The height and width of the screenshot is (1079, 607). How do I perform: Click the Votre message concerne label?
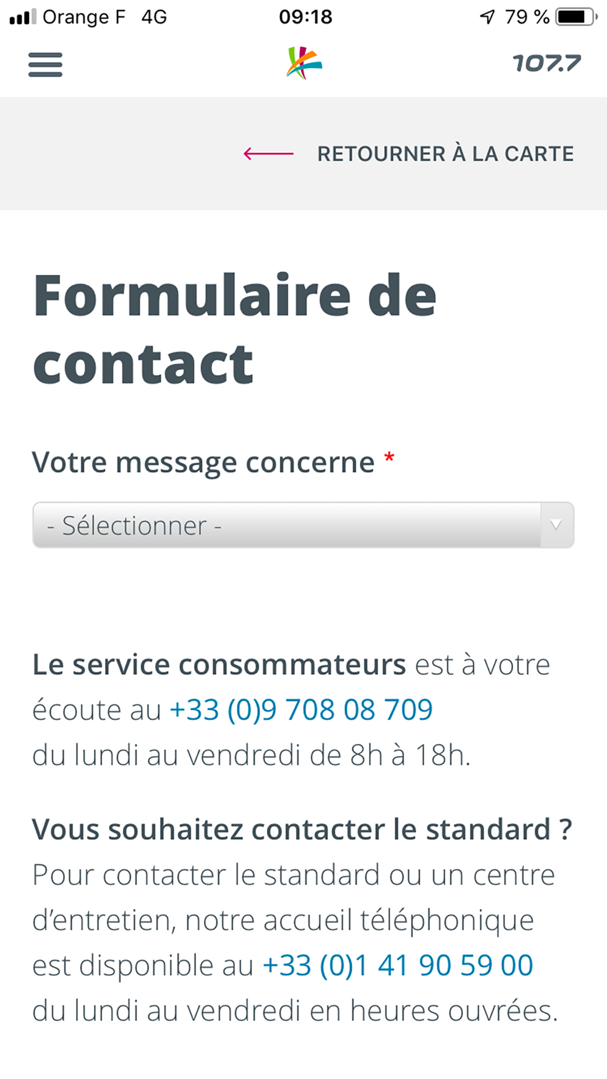point(203,462)
